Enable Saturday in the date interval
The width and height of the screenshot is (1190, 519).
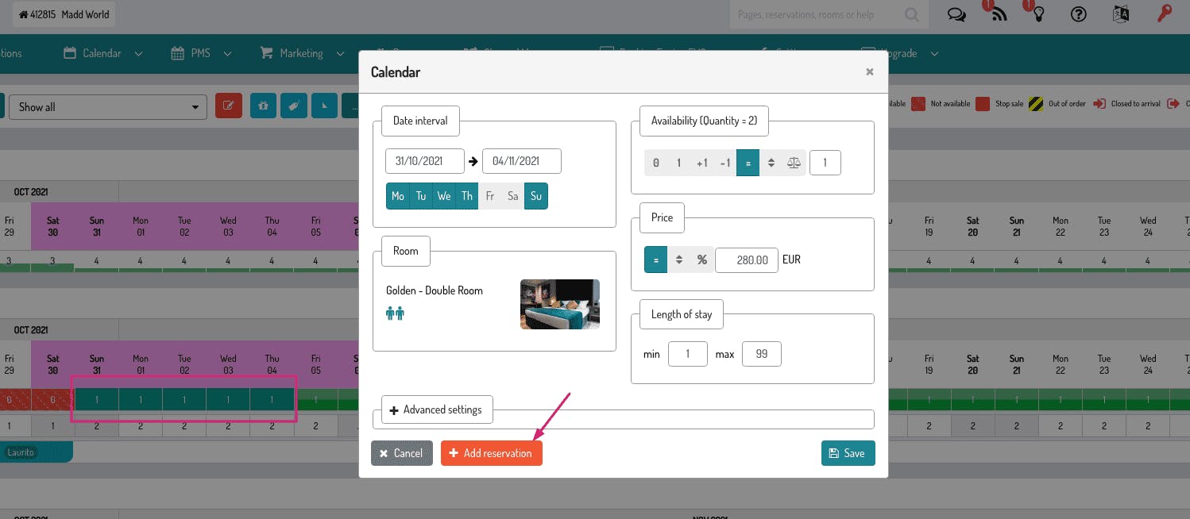coord(513,196)
